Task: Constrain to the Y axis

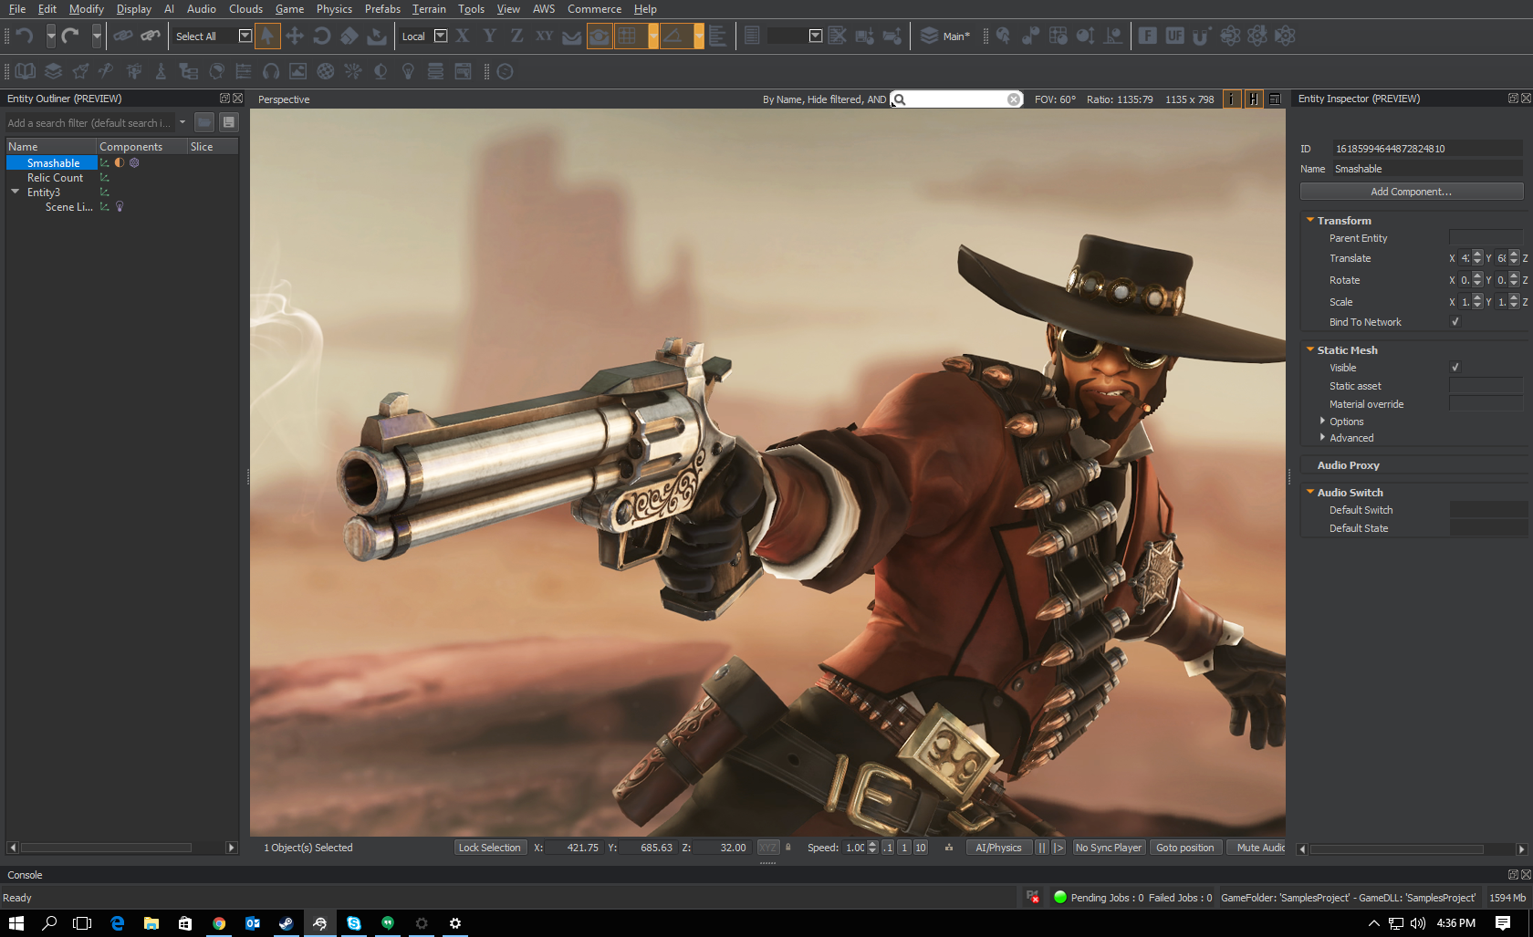Action: pos(490,36)
